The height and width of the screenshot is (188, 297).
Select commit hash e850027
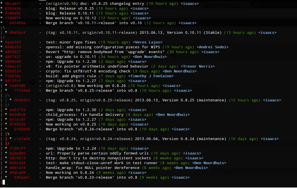point(13,52)
